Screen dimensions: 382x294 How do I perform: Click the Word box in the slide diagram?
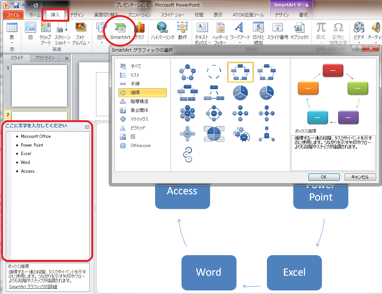click(209, 273)
